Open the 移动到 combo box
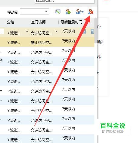 coord(34,12)
